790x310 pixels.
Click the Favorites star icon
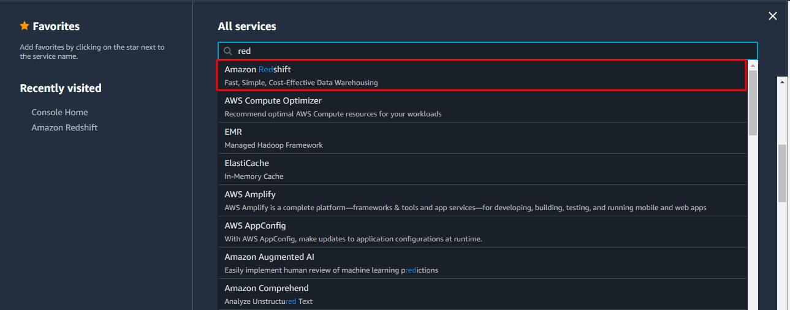25,26
